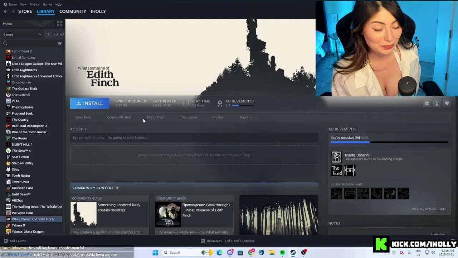Open the IHOLLY profile tab
This screenshot has height=258, width=458.
(98, 11)
